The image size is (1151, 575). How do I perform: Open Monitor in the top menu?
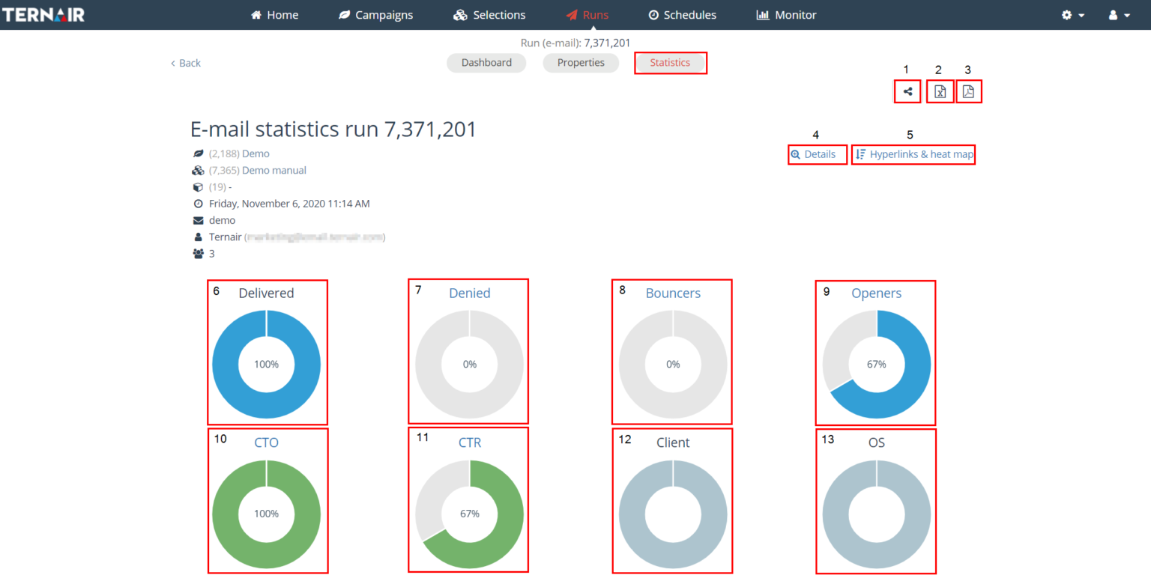(786, 15)
